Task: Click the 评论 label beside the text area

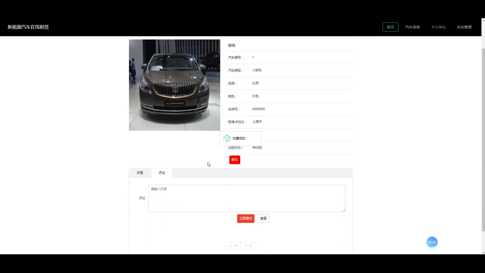Action: pos(142,198)
